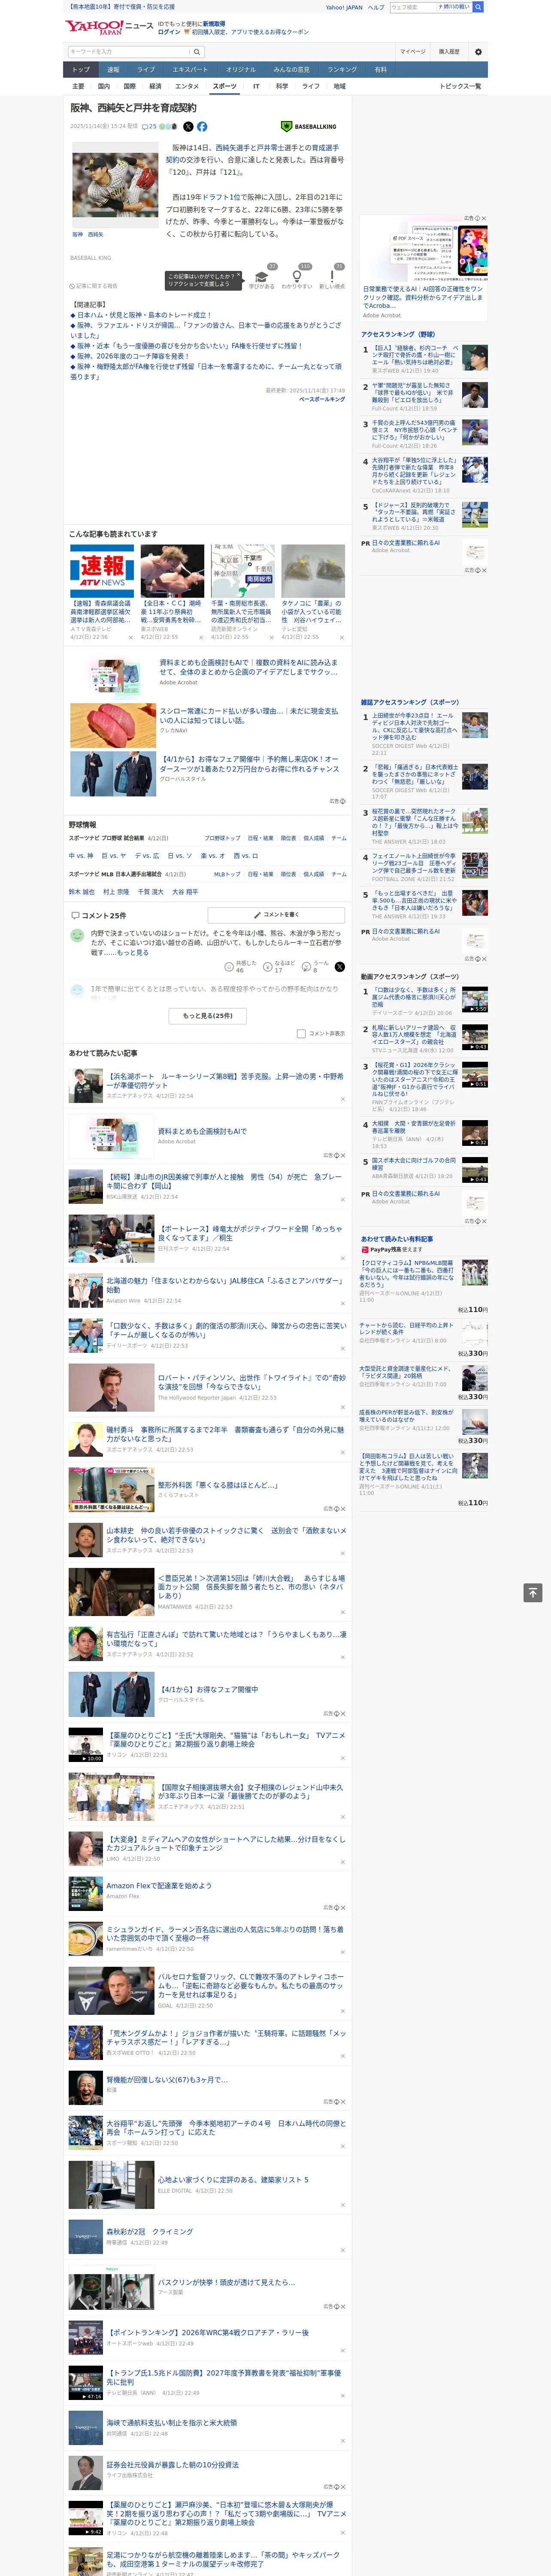The width and height of the screenshot is (551, 2576).
Task: Play トランプ氏1.5兆ドル国防費 video thumbnail
Action: pos(86,2382)
